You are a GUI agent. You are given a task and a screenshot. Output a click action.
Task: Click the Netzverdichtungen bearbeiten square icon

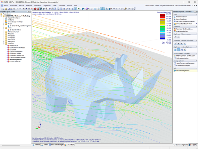(175, 21)
